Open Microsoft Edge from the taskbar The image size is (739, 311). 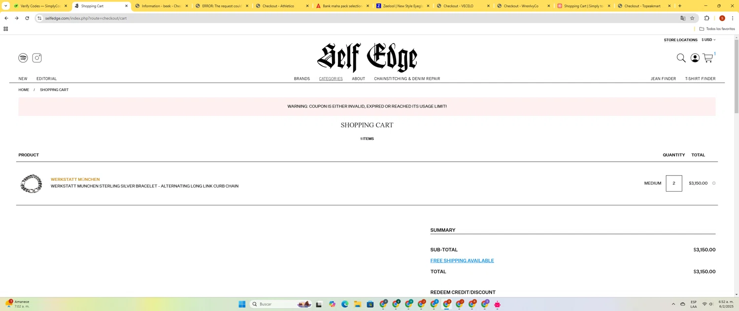click(345, 304)
